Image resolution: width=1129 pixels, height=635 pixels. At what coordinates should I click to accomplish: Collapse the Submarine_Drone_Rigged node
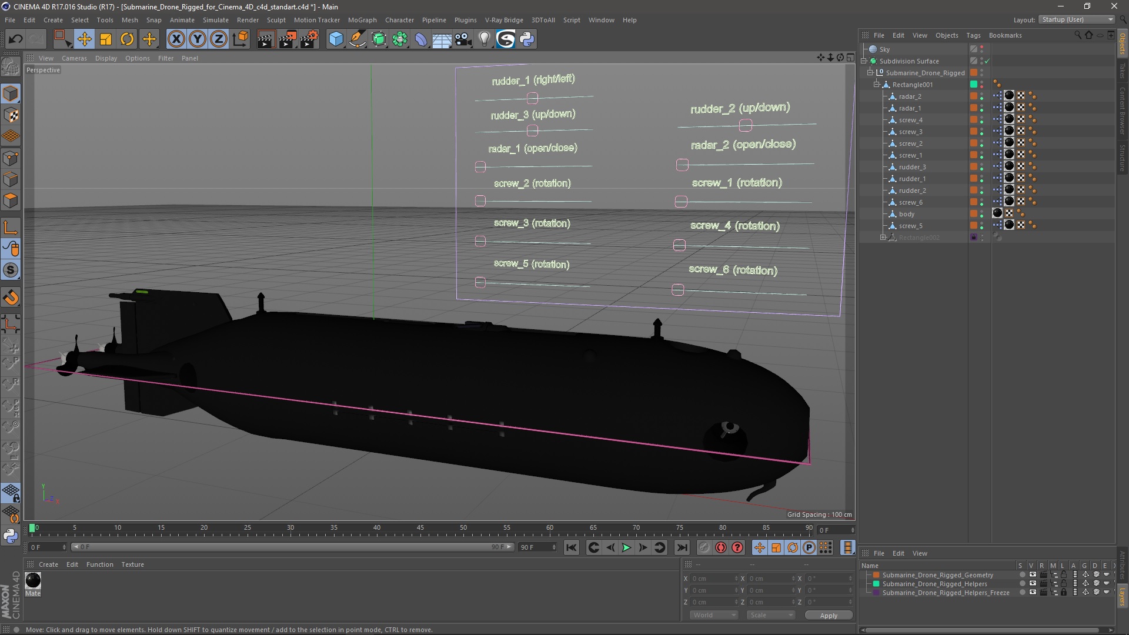tap(870, 73)
